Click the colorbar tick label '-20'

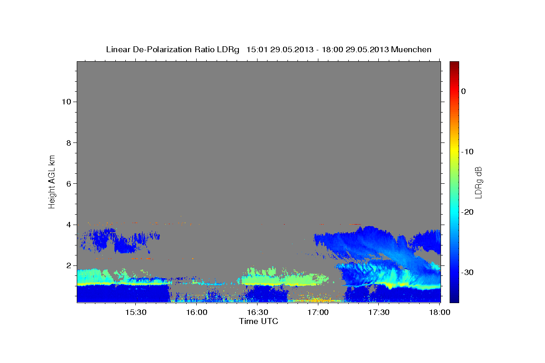coord(467,212)
